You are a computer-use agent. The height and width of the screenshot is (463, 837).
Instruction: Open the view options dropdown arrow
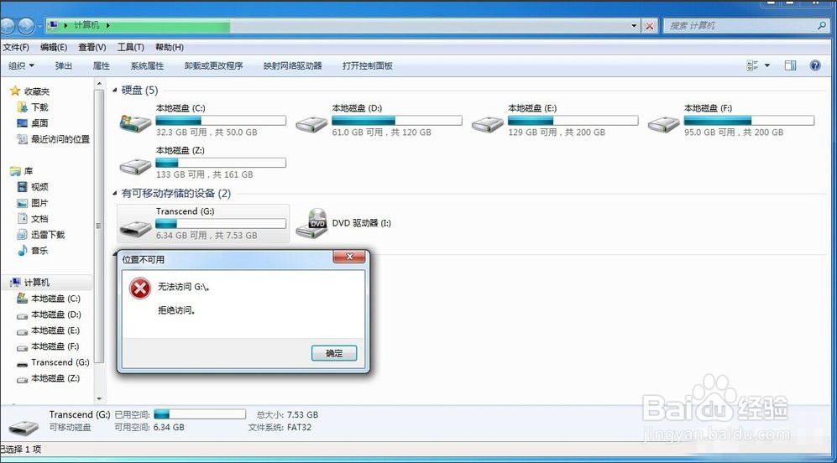tap(767, 65)
